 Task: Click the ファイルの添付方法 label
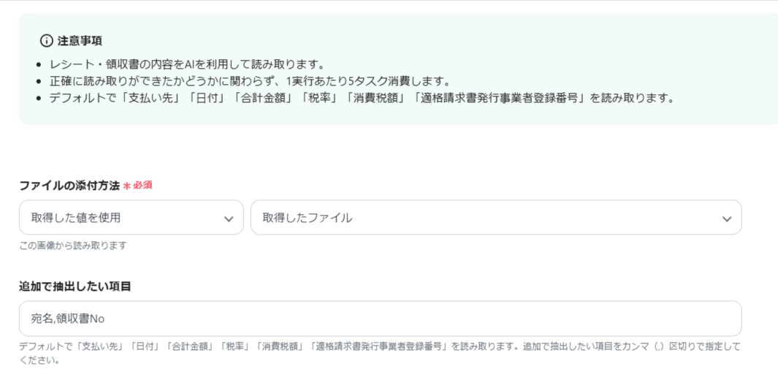coord(69,186)
